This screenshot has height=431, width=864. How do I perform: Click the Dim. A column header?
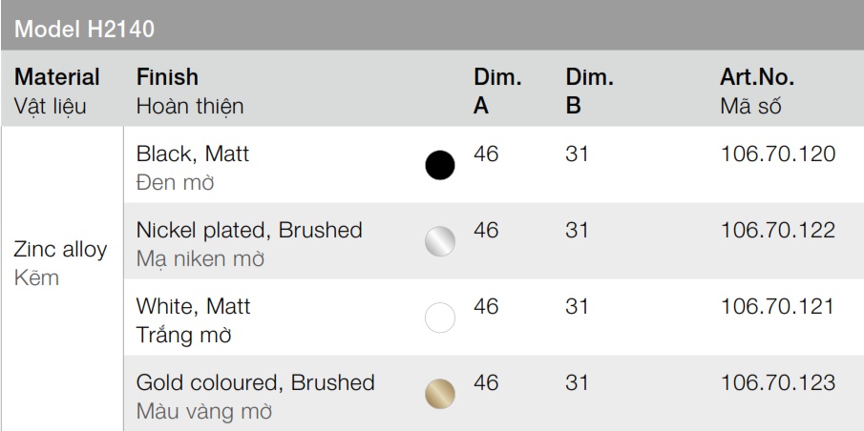click(497, 91)
